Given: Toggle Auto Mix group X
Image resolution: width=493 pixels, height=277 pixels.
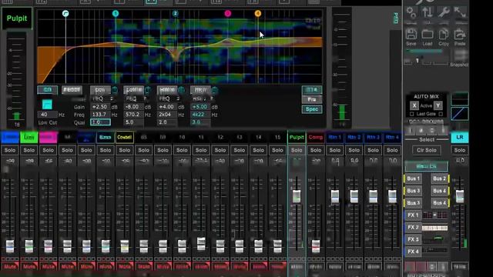Looking at the screenshot, I should (x=414, y=105).
